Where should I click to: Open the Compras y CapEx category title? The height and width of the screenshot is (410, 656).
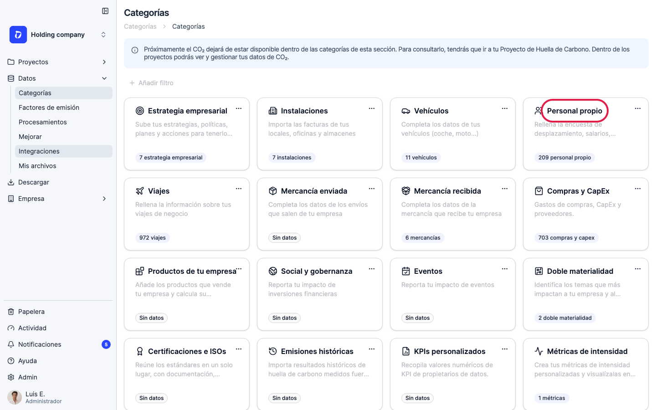(578, 191)
